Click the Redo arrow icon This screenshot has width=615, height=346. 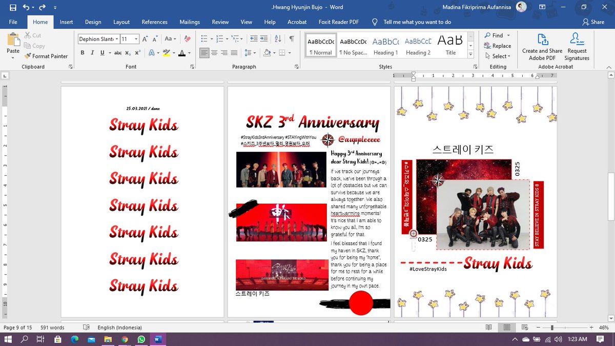point(42,7)
